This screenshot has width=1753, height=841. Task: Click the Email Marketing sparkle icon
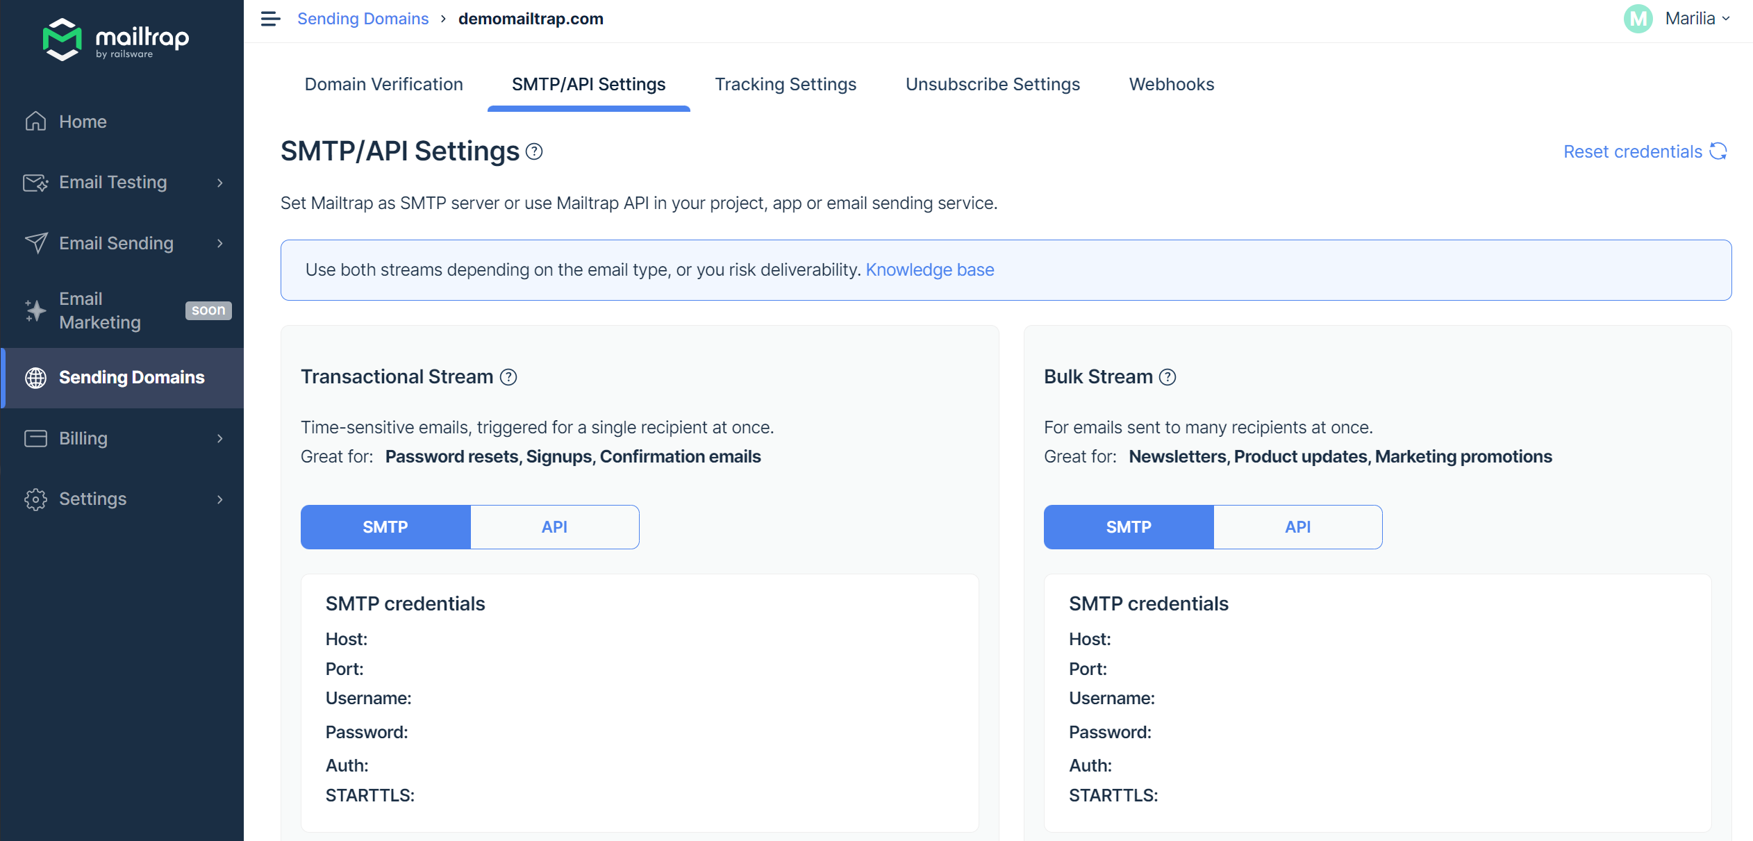(35, 310)
